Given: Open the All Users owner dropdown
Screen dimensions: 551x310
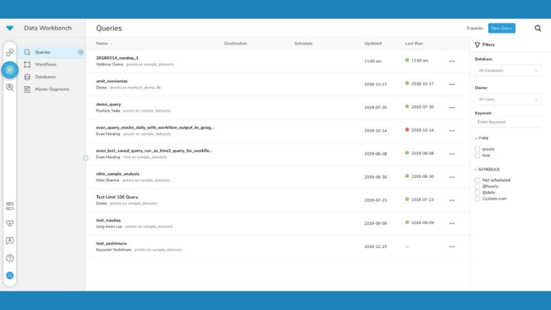Looking at the screenshot, I should tap(507, 99).
